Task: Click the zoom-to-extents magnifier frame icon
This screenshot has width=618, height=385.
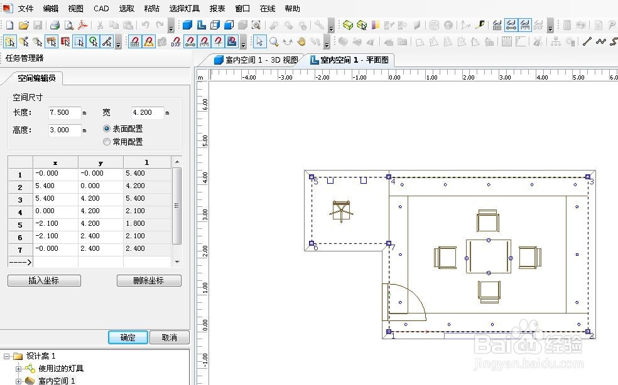Action: click(256, 25)
